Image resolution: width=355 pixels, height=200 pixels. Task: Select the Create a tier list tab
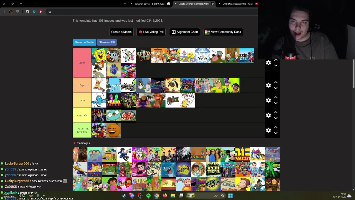click(194, 4)
